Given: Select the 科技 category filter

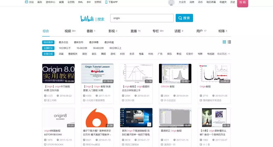Looking at the screenshot, I should (122, 54).
